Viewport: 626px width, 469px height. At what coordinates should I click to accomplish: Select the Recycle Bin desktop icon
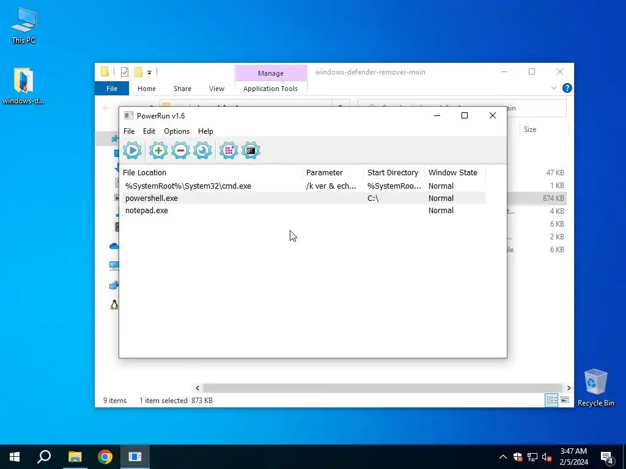(595, 388)
